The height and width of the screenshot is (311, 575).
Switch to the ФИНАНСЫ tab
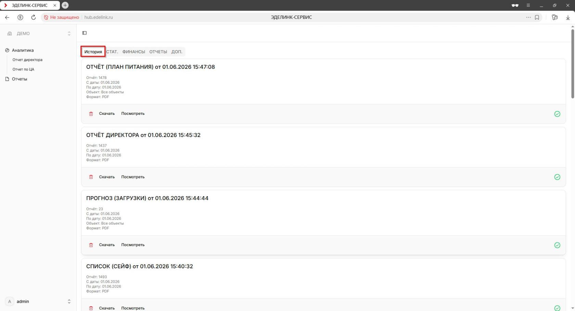pyautogui.click(x=134, y=52)
